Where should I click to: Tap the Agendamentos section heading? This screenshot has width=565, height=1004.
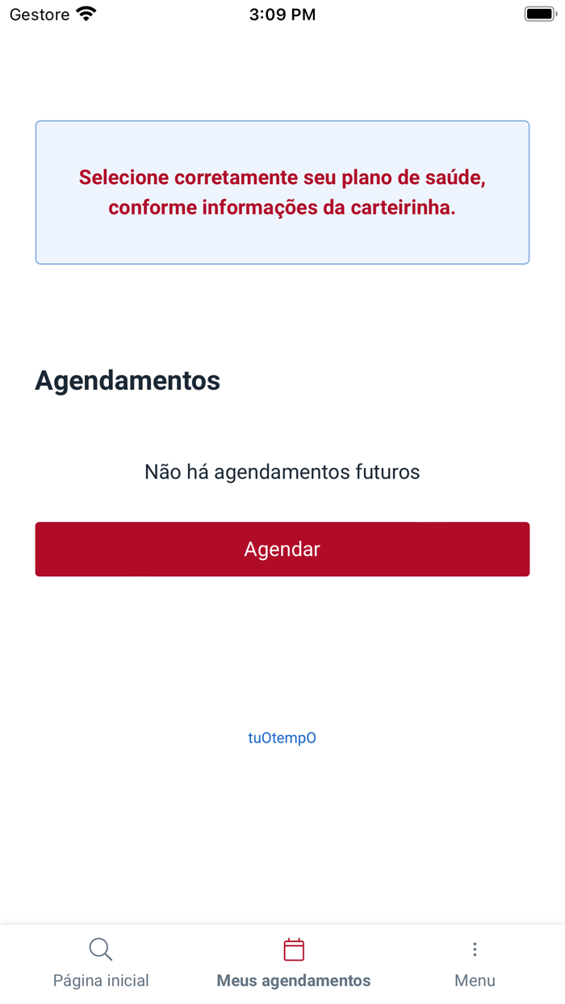pyautogui.click(x=127, y=380)
